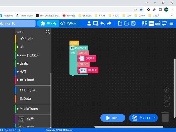The width and height of the screenshot is (176, 132).
Task: Open the forum chat icon
Action: (x=164, y=23)
